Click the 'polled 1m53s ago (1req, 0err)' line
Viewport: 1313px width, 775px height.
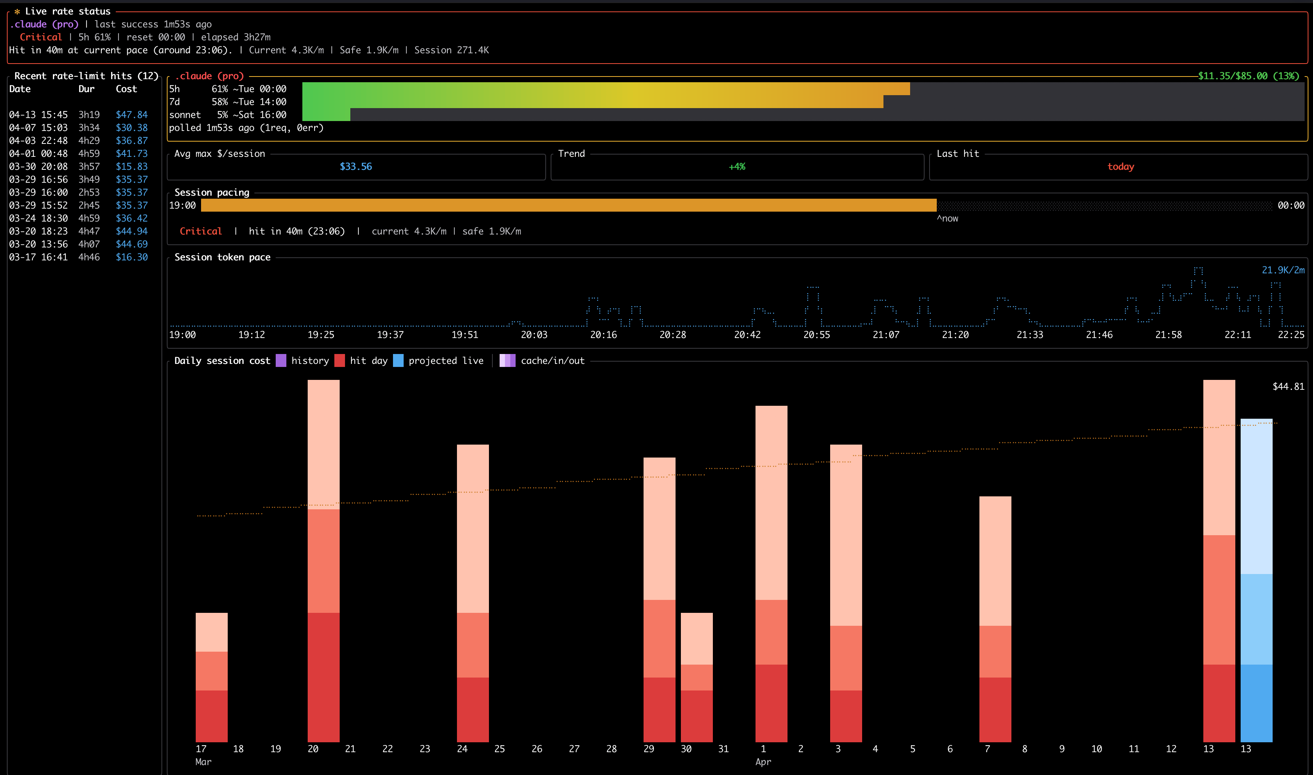click(x=246, y=128)
